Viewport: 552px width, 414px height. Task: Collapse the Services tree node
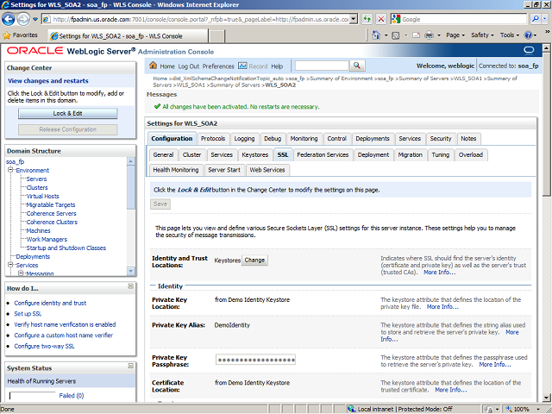pos(10,265)
